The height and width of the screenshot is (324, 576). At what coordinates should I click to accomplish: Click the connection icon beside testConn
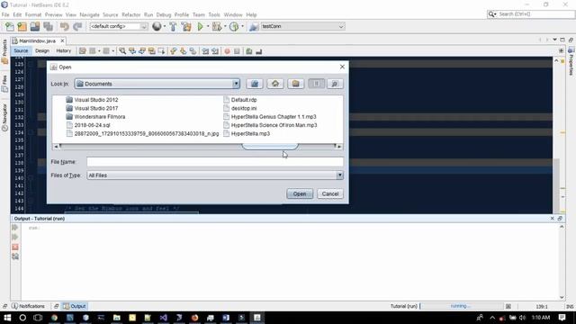point(254,26)
